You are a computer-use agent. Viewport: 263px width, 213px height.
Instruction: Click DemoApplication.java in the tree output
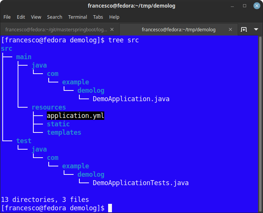pyautogui.click(x=131, y=99)
